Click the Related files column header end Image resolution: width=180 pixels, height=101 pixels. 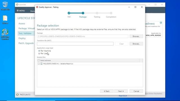point(141,60)
